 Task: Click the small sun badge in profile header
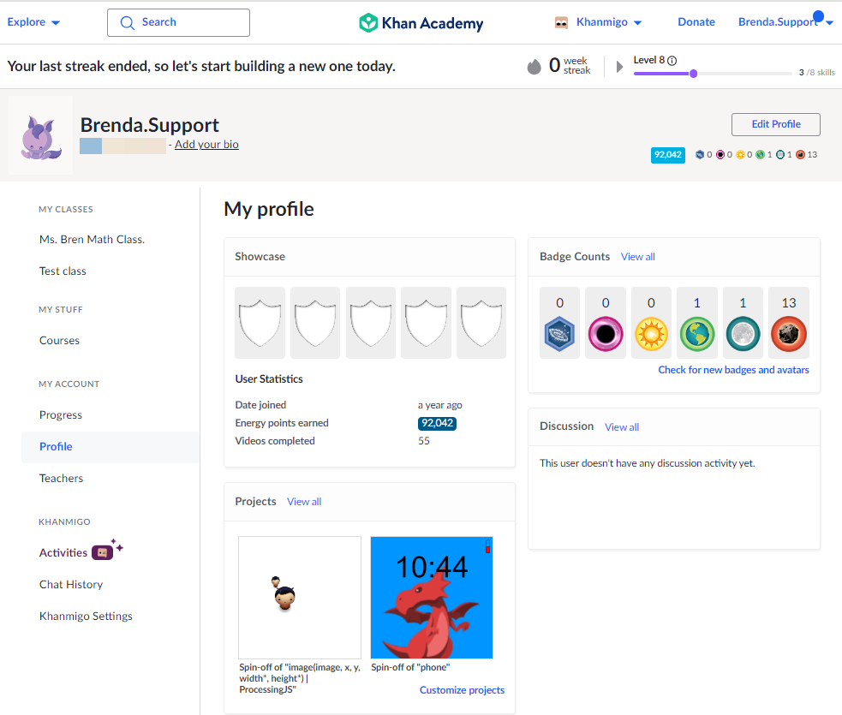pos(741,155)
